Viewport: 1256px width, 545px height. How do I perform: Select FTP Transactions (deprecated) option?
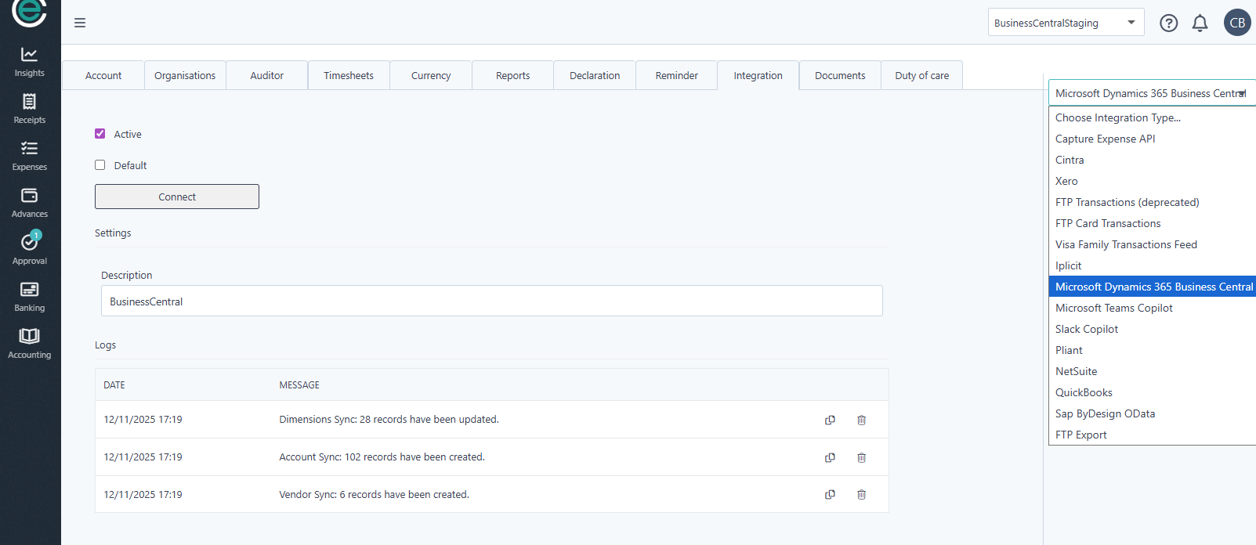[1152, 202]
